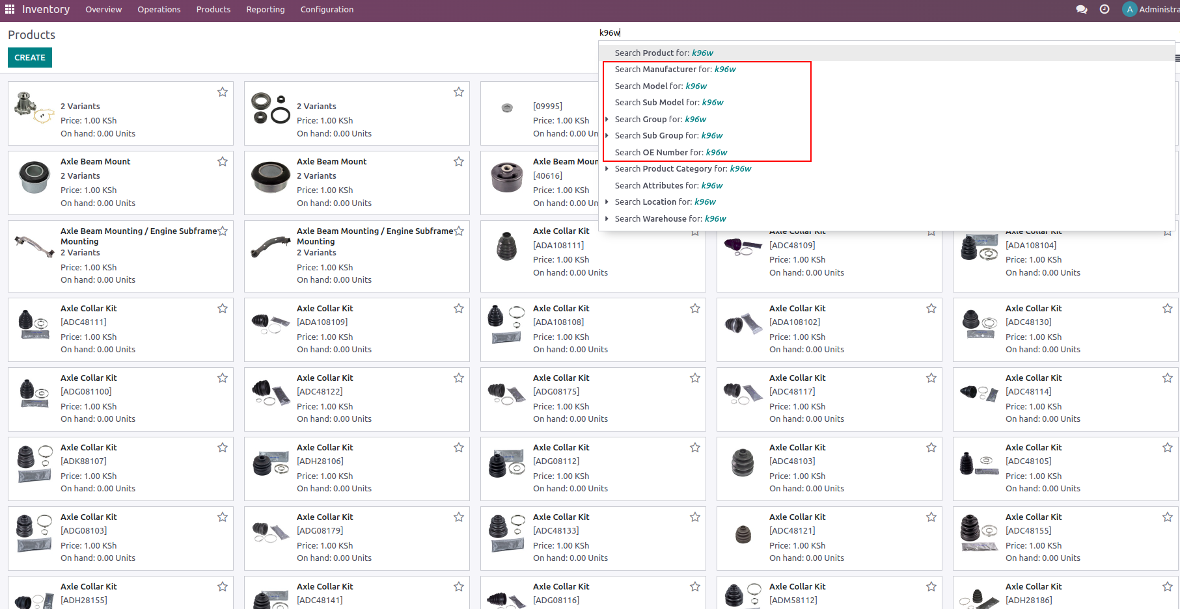Image resolution: width=1180 pixels, height=609 pixels.
Task: Star the ADC48130 Axle Collar Kit
Action: pos(1168,309)
